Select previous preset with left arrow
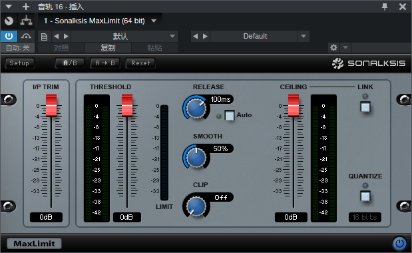412x253 pixels. (x=56, y=36)
